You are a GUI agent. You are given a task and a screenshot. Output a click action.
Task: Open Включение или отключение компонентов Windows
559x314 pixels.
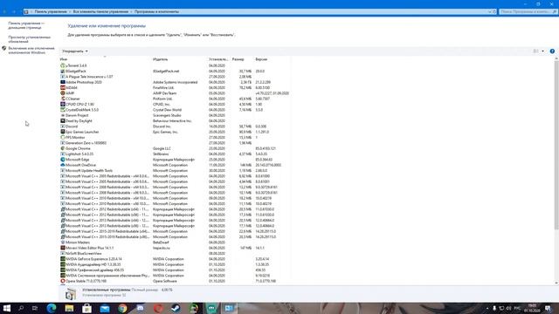coord(31,51)
